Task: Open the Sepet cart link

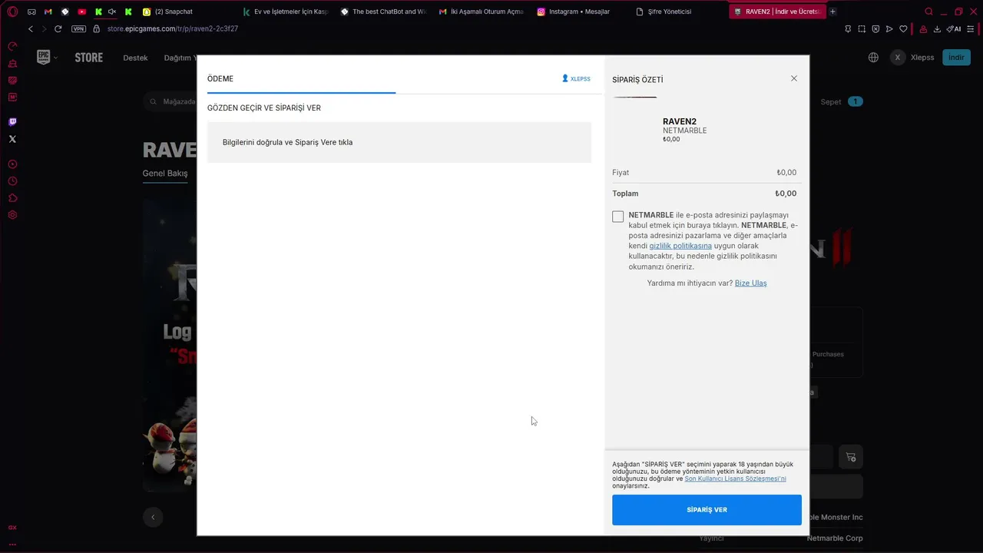Action: [841, 101]
